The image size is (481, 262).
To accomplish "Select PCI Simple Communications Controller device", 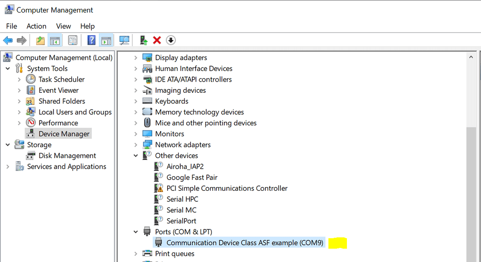I will pyautogui.click(x=227, y=188).
